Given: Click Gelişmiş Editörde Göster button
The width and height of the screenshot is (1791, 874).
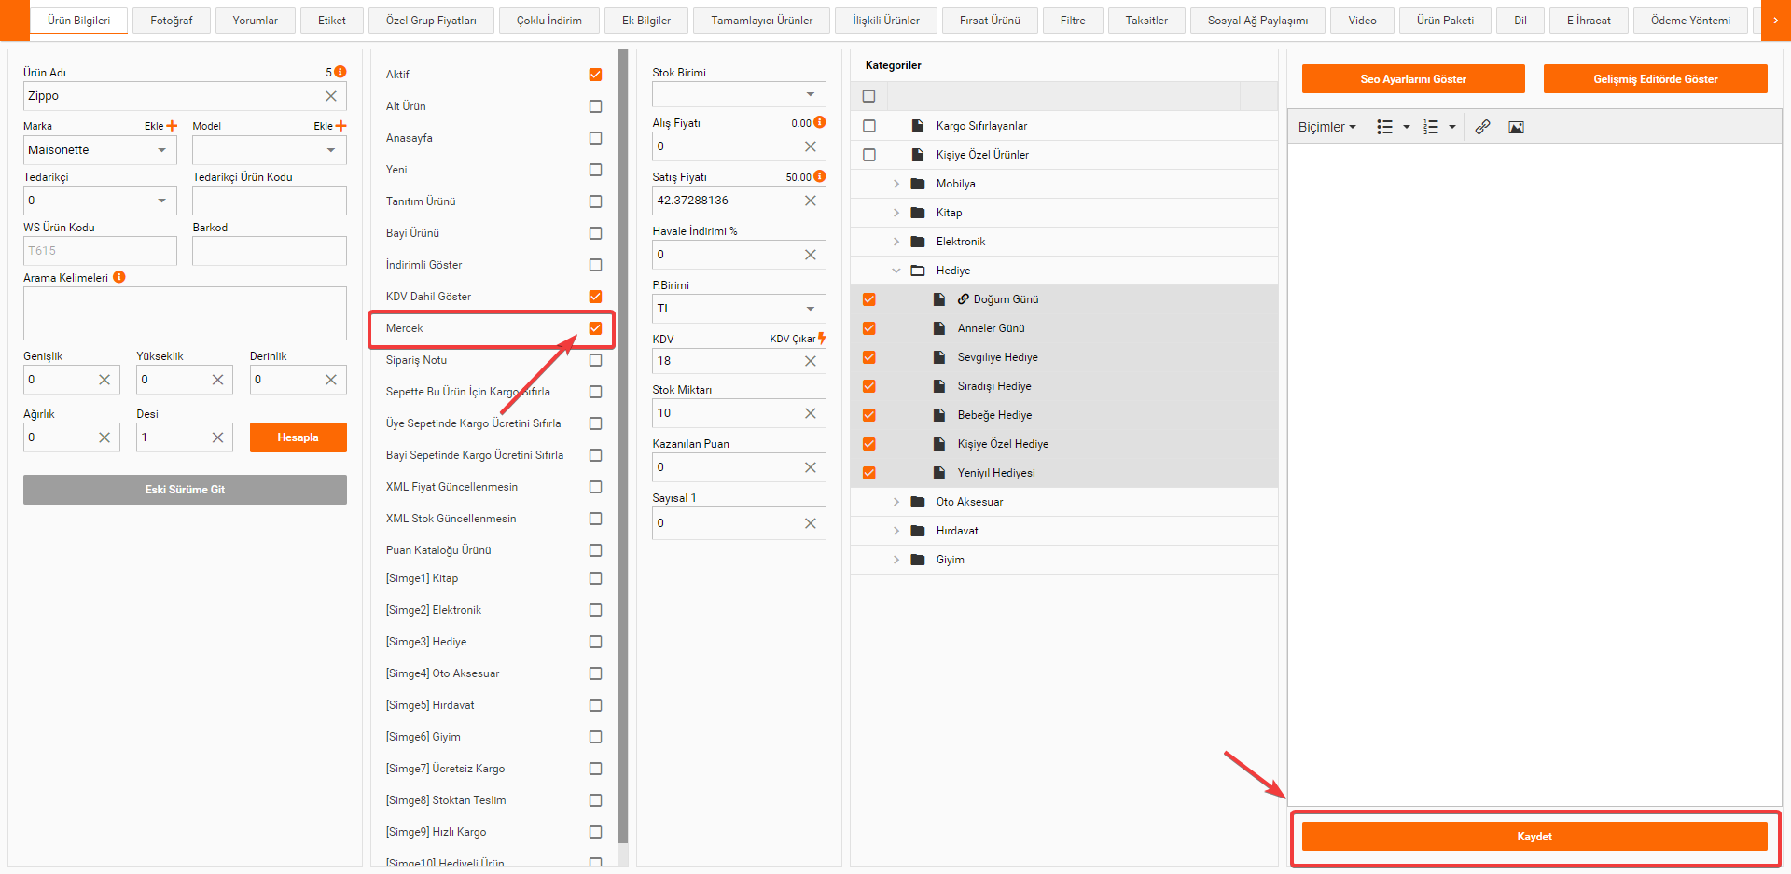Looking at the screenshot, I should [x=1656, y=79].
